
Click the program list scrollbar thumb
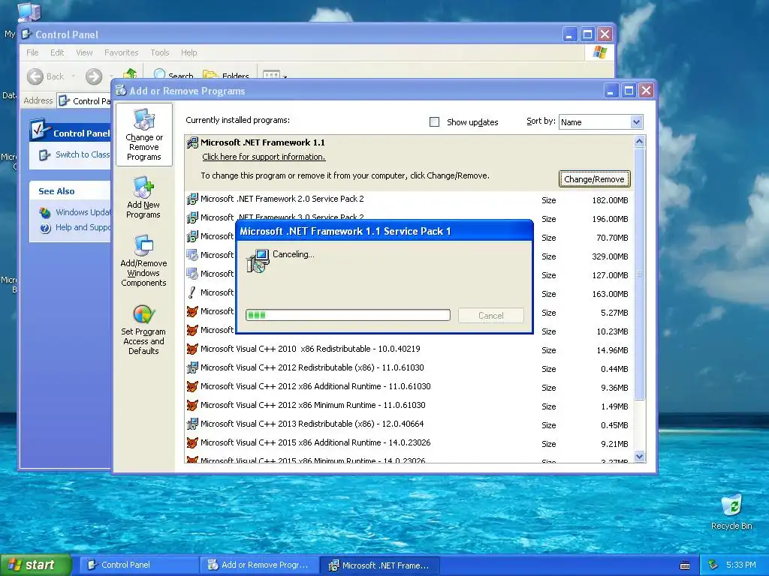pyautogui.click(x=639, y=274)
